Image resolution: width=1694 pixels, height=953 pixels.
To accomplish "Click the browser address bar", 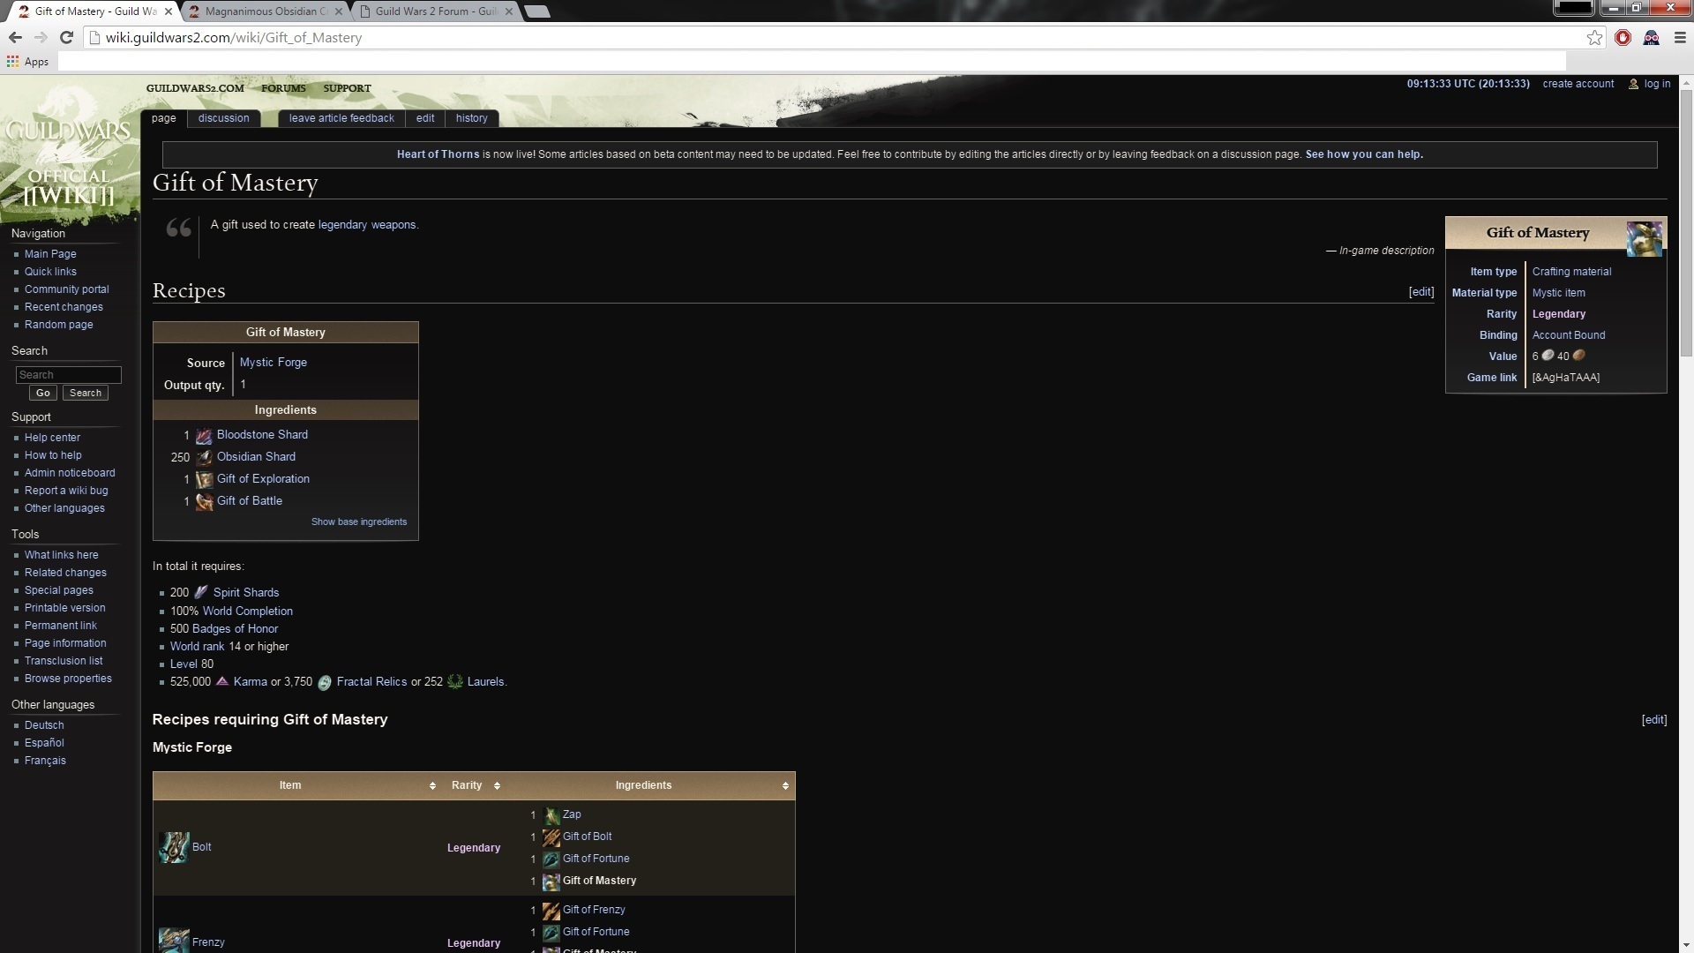I will click(838, 37).
